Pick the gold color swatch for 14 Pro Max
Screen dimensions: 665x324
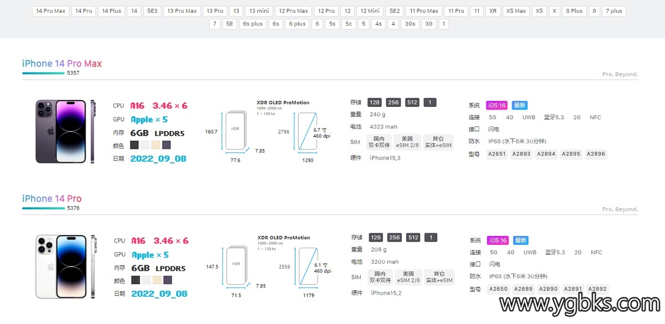pos(156,145)
